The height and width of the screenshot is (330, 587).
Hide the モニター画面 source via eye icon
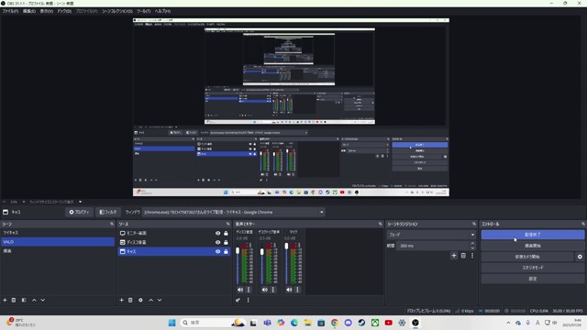[x=217, y=233]
